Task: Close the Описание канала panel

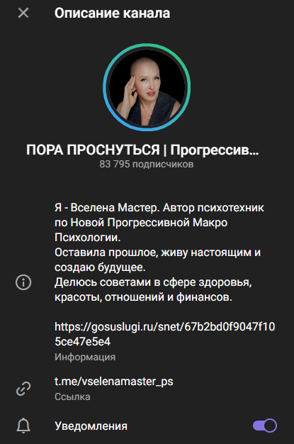Action: coord(23,13)
